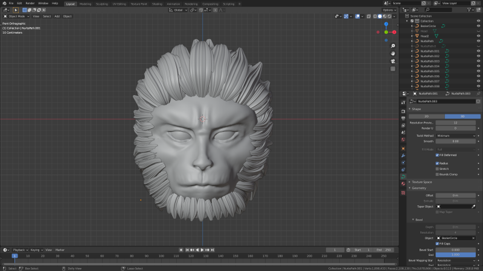
Task: Click the Options button in viewport header
Action: pos(389,10)
